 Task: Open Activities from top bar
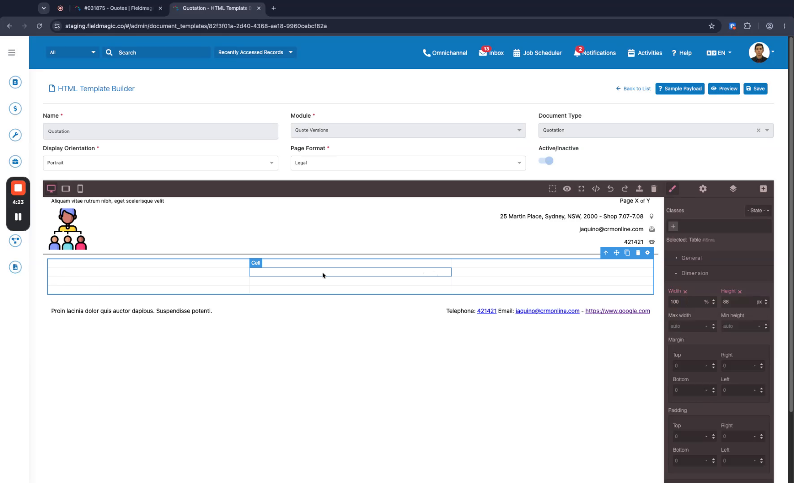point(645,53)
